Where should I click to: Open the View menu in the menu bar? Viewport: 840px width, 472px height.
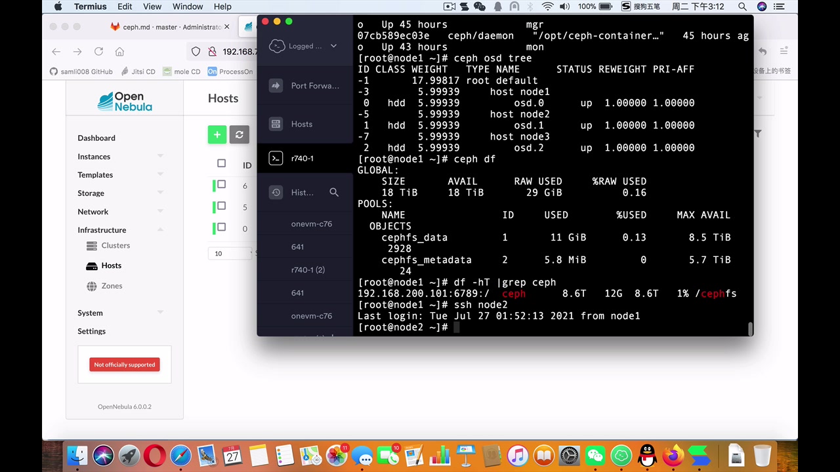(152, 7)
